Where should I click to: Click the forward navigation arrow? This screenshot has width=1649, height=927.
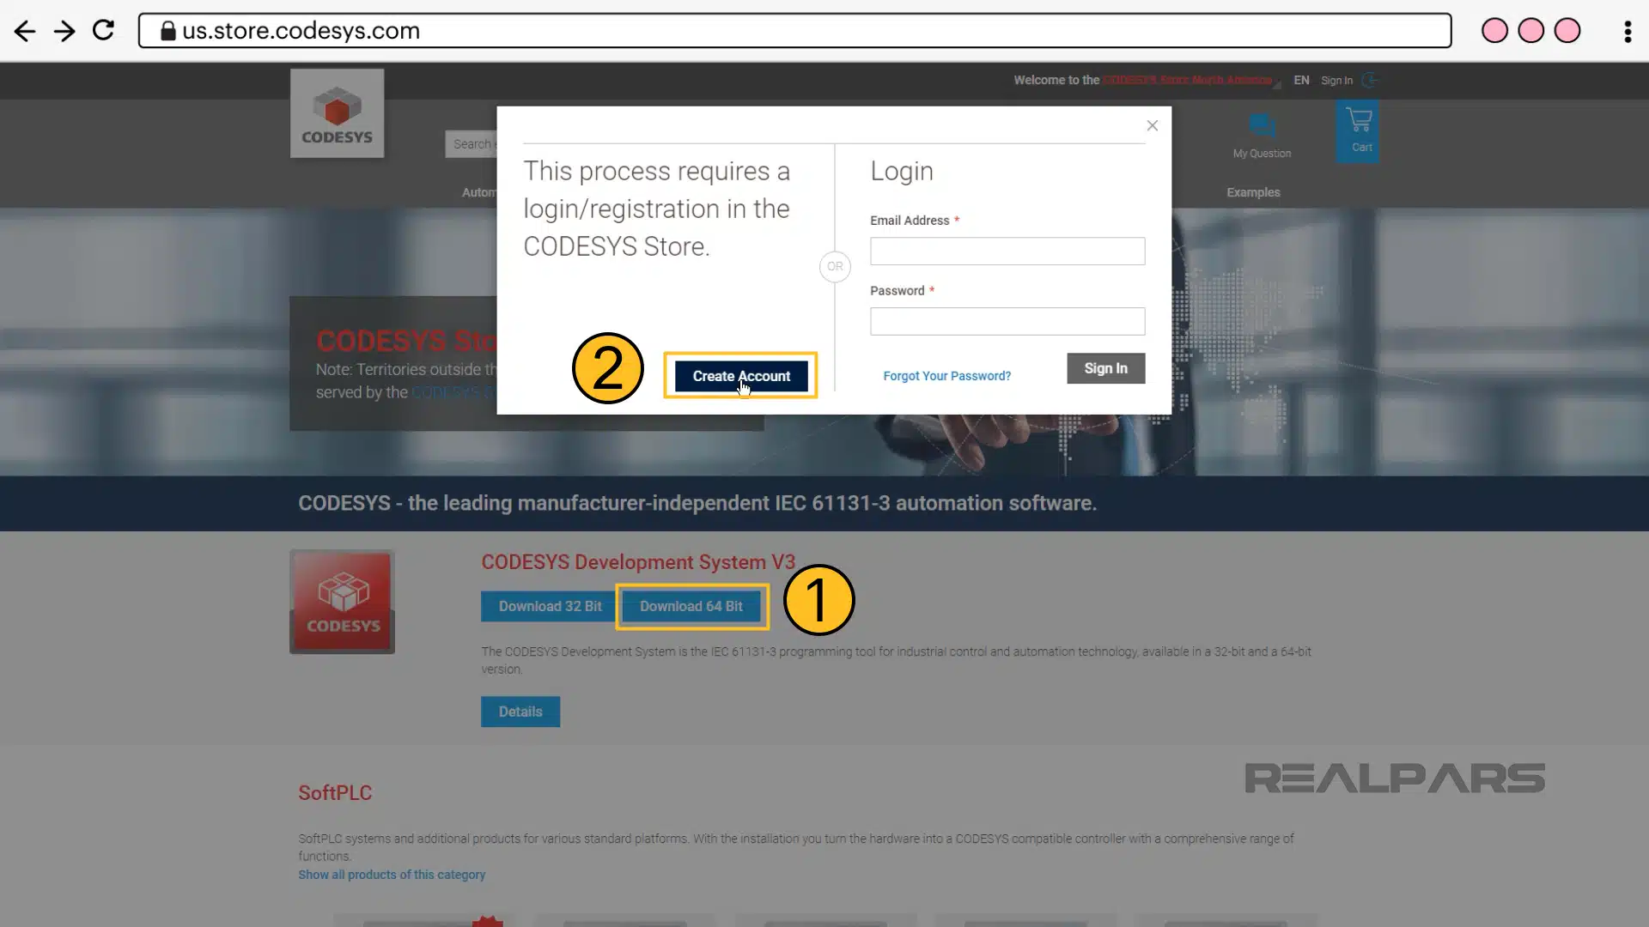coord(64,31)
